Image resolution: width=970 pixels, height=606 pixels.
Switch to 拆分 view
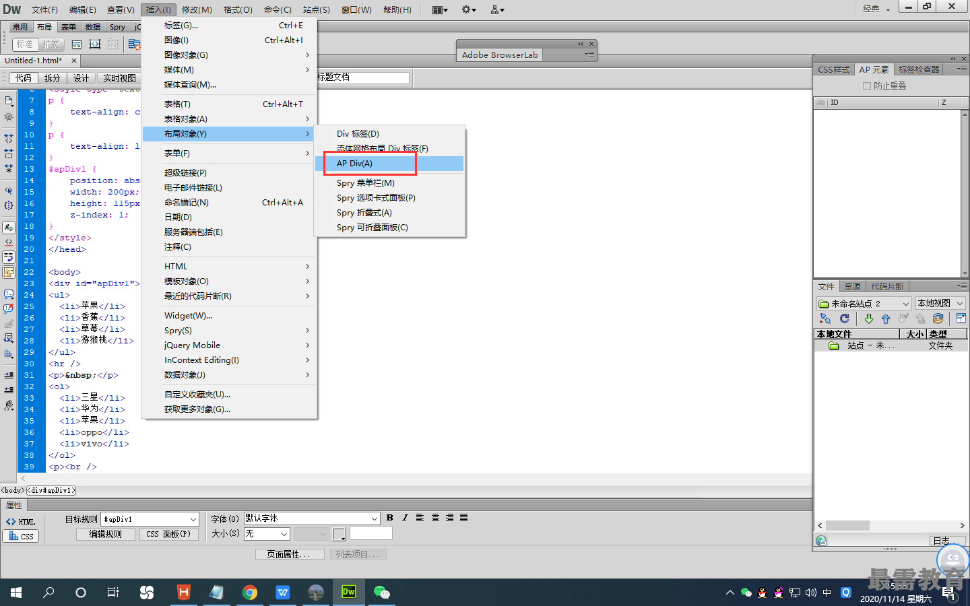pyautogui.click(x=52, y=78)
